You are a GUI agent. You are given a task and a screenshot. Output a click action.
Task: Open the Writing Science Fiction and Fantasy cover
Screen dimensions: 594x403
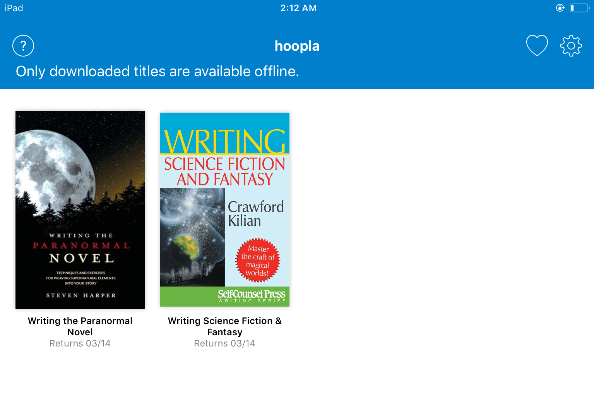pyautogui.click(x=225, y=209)
